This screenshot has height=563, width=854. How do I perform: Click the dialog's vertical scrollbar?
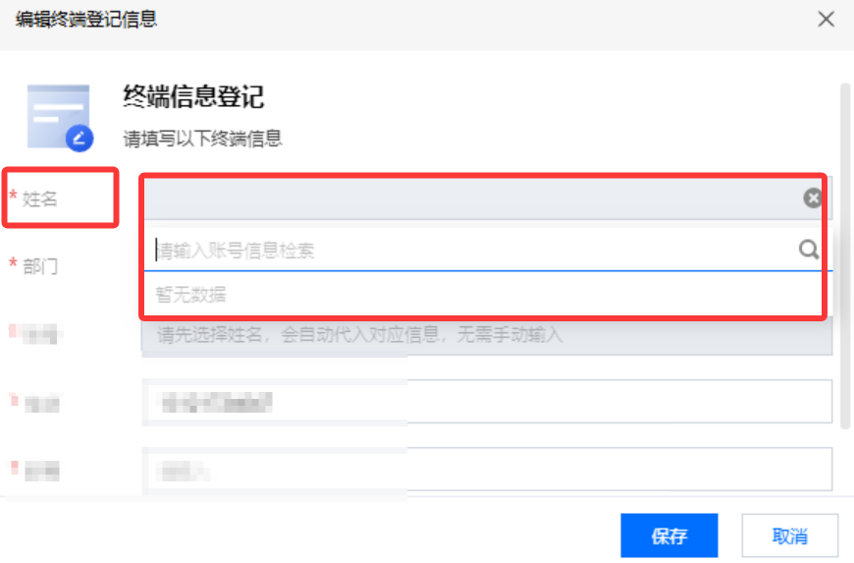point(845,256)
